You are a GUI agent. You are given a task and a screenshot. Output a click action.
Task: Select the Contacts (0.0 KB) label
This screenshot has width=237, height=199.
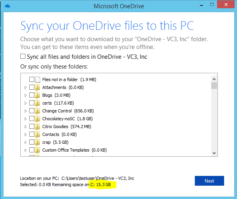click(x=59, y=134)
